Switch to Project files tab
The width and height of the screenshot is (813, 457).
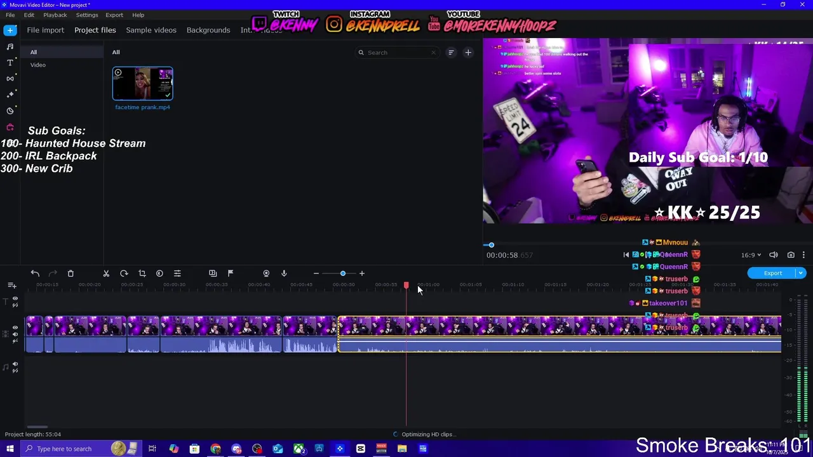[95, 30]
